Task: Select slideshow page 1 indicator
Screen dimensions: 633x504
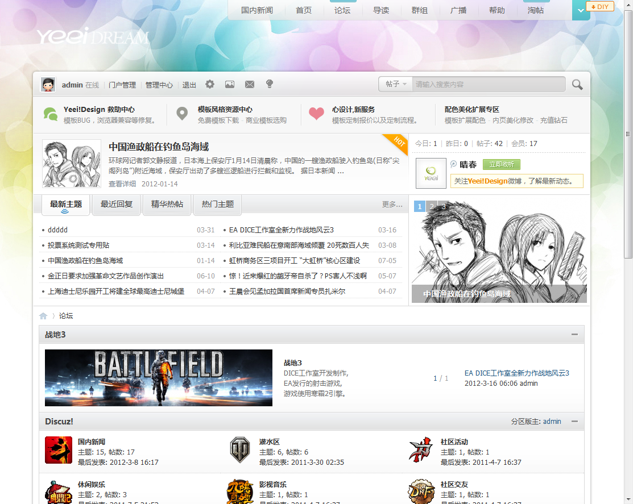Action: [420, 206]
